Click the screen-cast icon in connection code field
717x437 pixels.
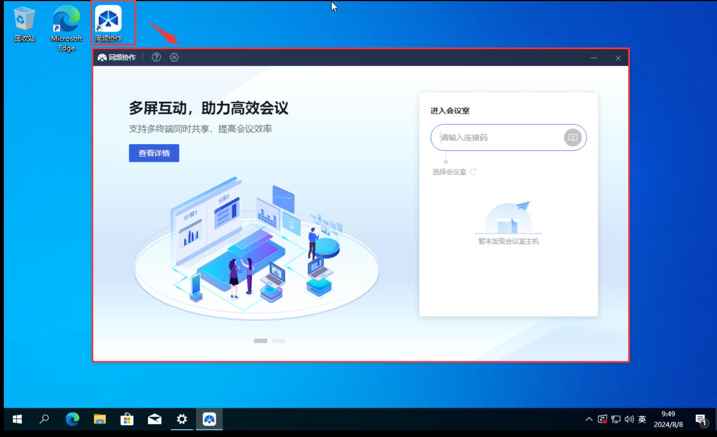click(x=572, y=137)
